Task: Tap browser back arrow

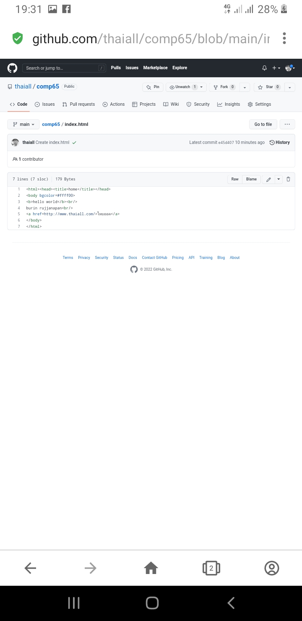Action: [x=30, y=568]
